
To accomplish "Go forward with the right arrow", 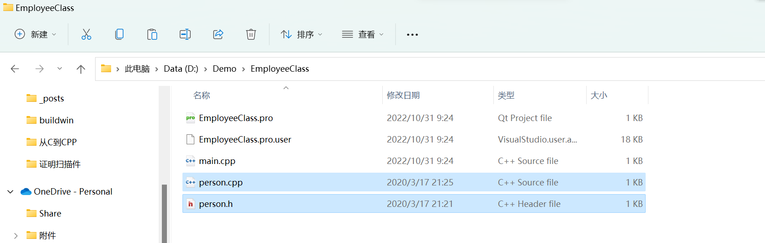I will pos(40,69).
